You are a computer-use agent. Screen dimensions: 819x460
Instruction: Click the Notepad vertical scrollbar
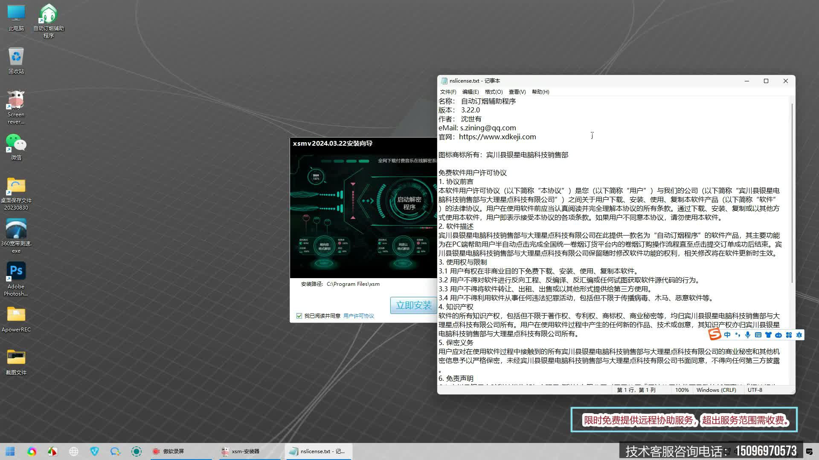click(792, 192)
